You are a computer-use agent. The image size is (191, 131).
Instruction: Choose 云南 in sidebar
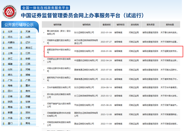tap(10, 96)
